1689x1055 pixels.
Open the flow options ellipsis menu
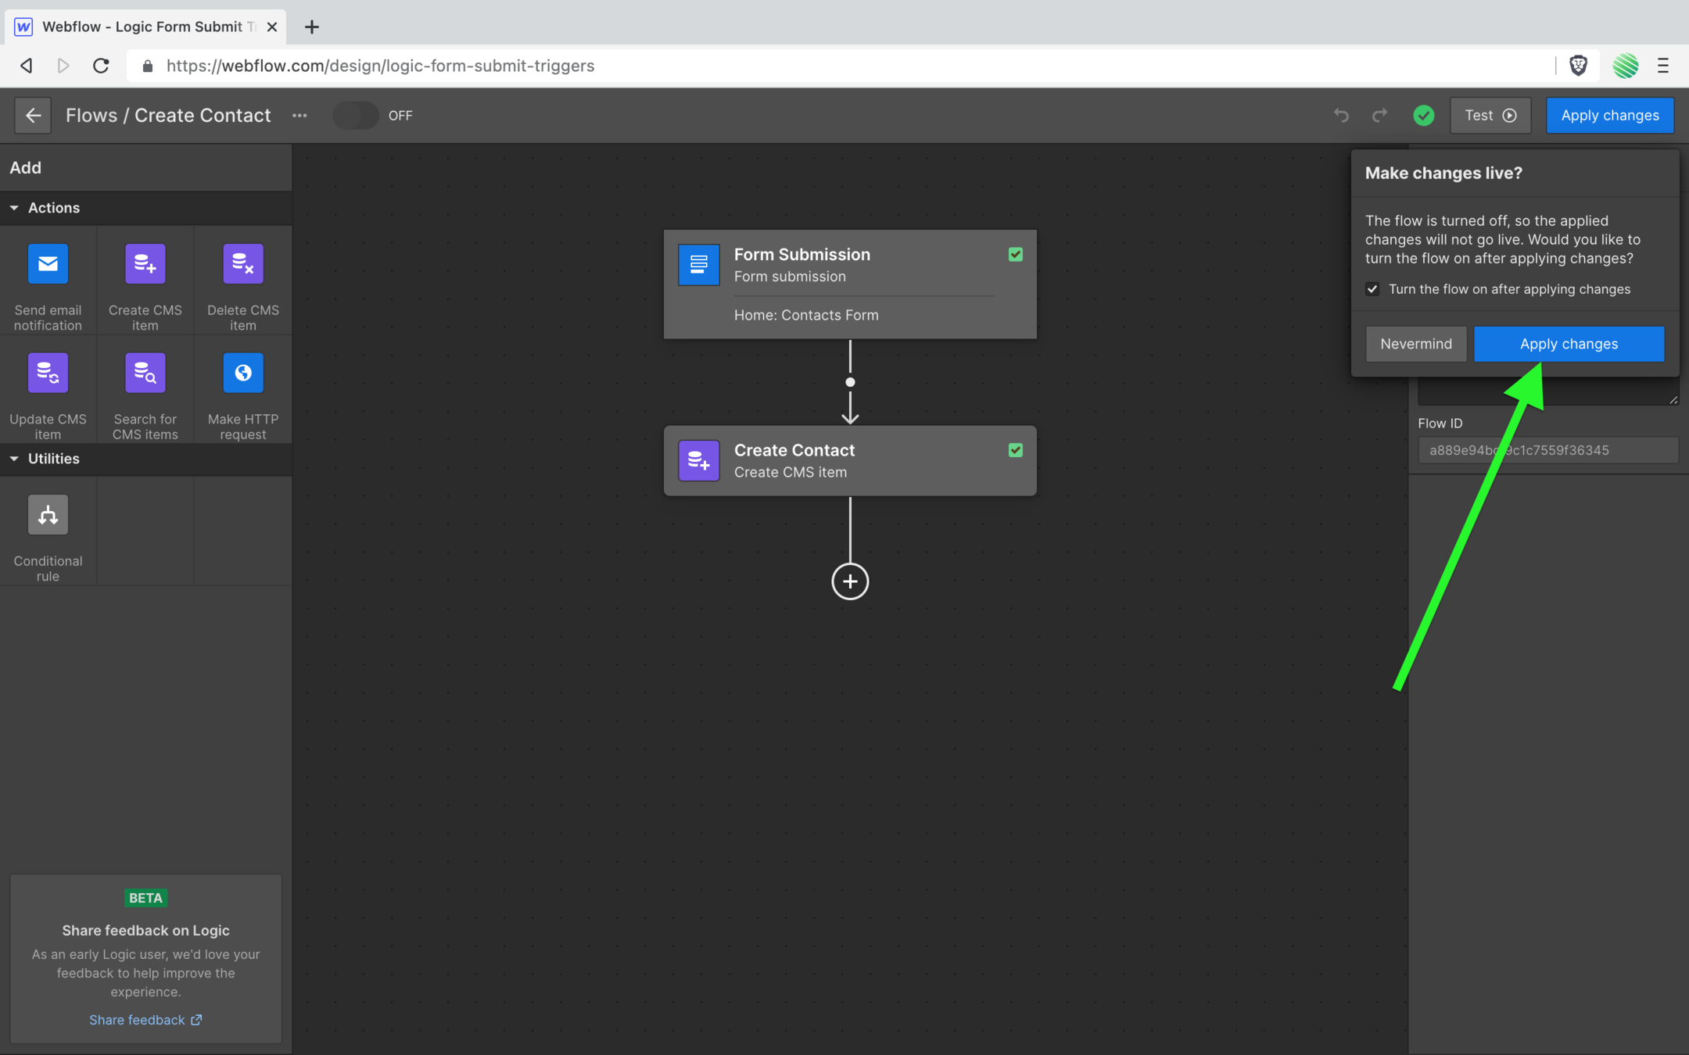coord(299,116)
